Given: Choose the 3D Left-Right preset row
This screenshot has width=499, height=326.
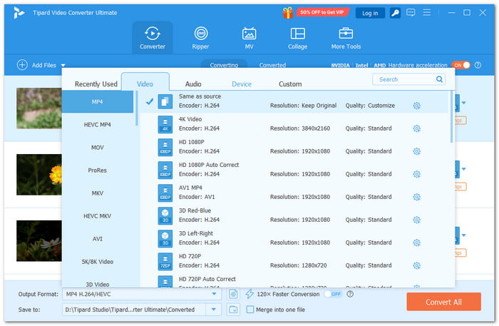Looking at the screenshot, I should pyautogui.click(x=294, y=238).
